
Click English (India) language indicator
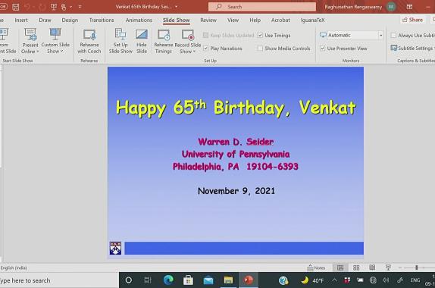point(14,268)
